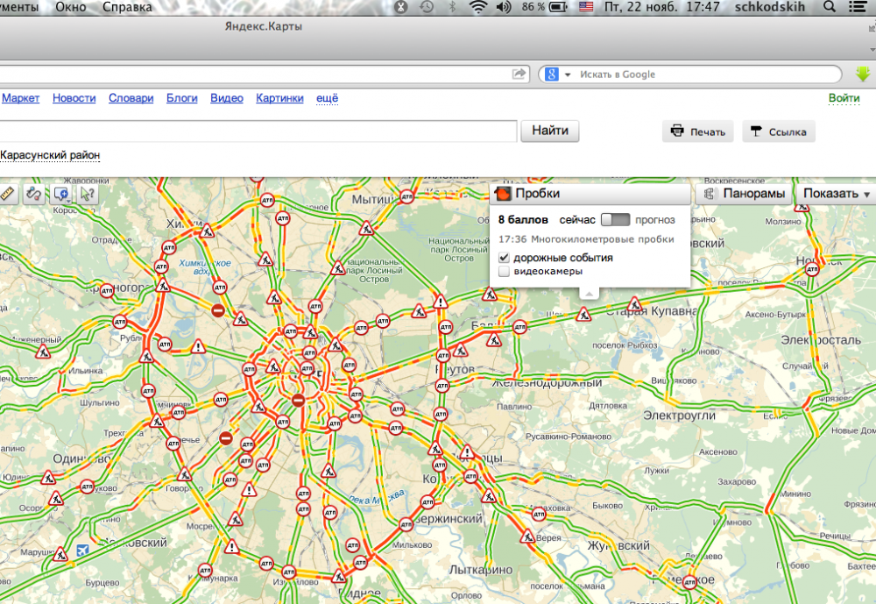Click the share arrow in address bar
This screenshot has width=876, height=604.
(x=519, y=75)
